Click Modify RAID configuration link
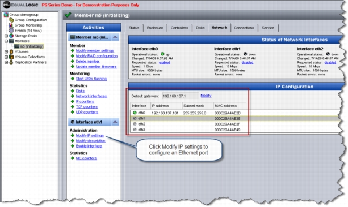348x207 pixels. pos(97,56)
